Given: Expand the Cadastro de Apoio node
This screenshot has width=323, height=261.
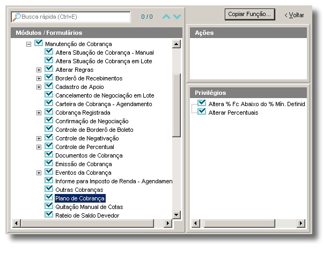Looking at the screenshot, I should [39, 87].
